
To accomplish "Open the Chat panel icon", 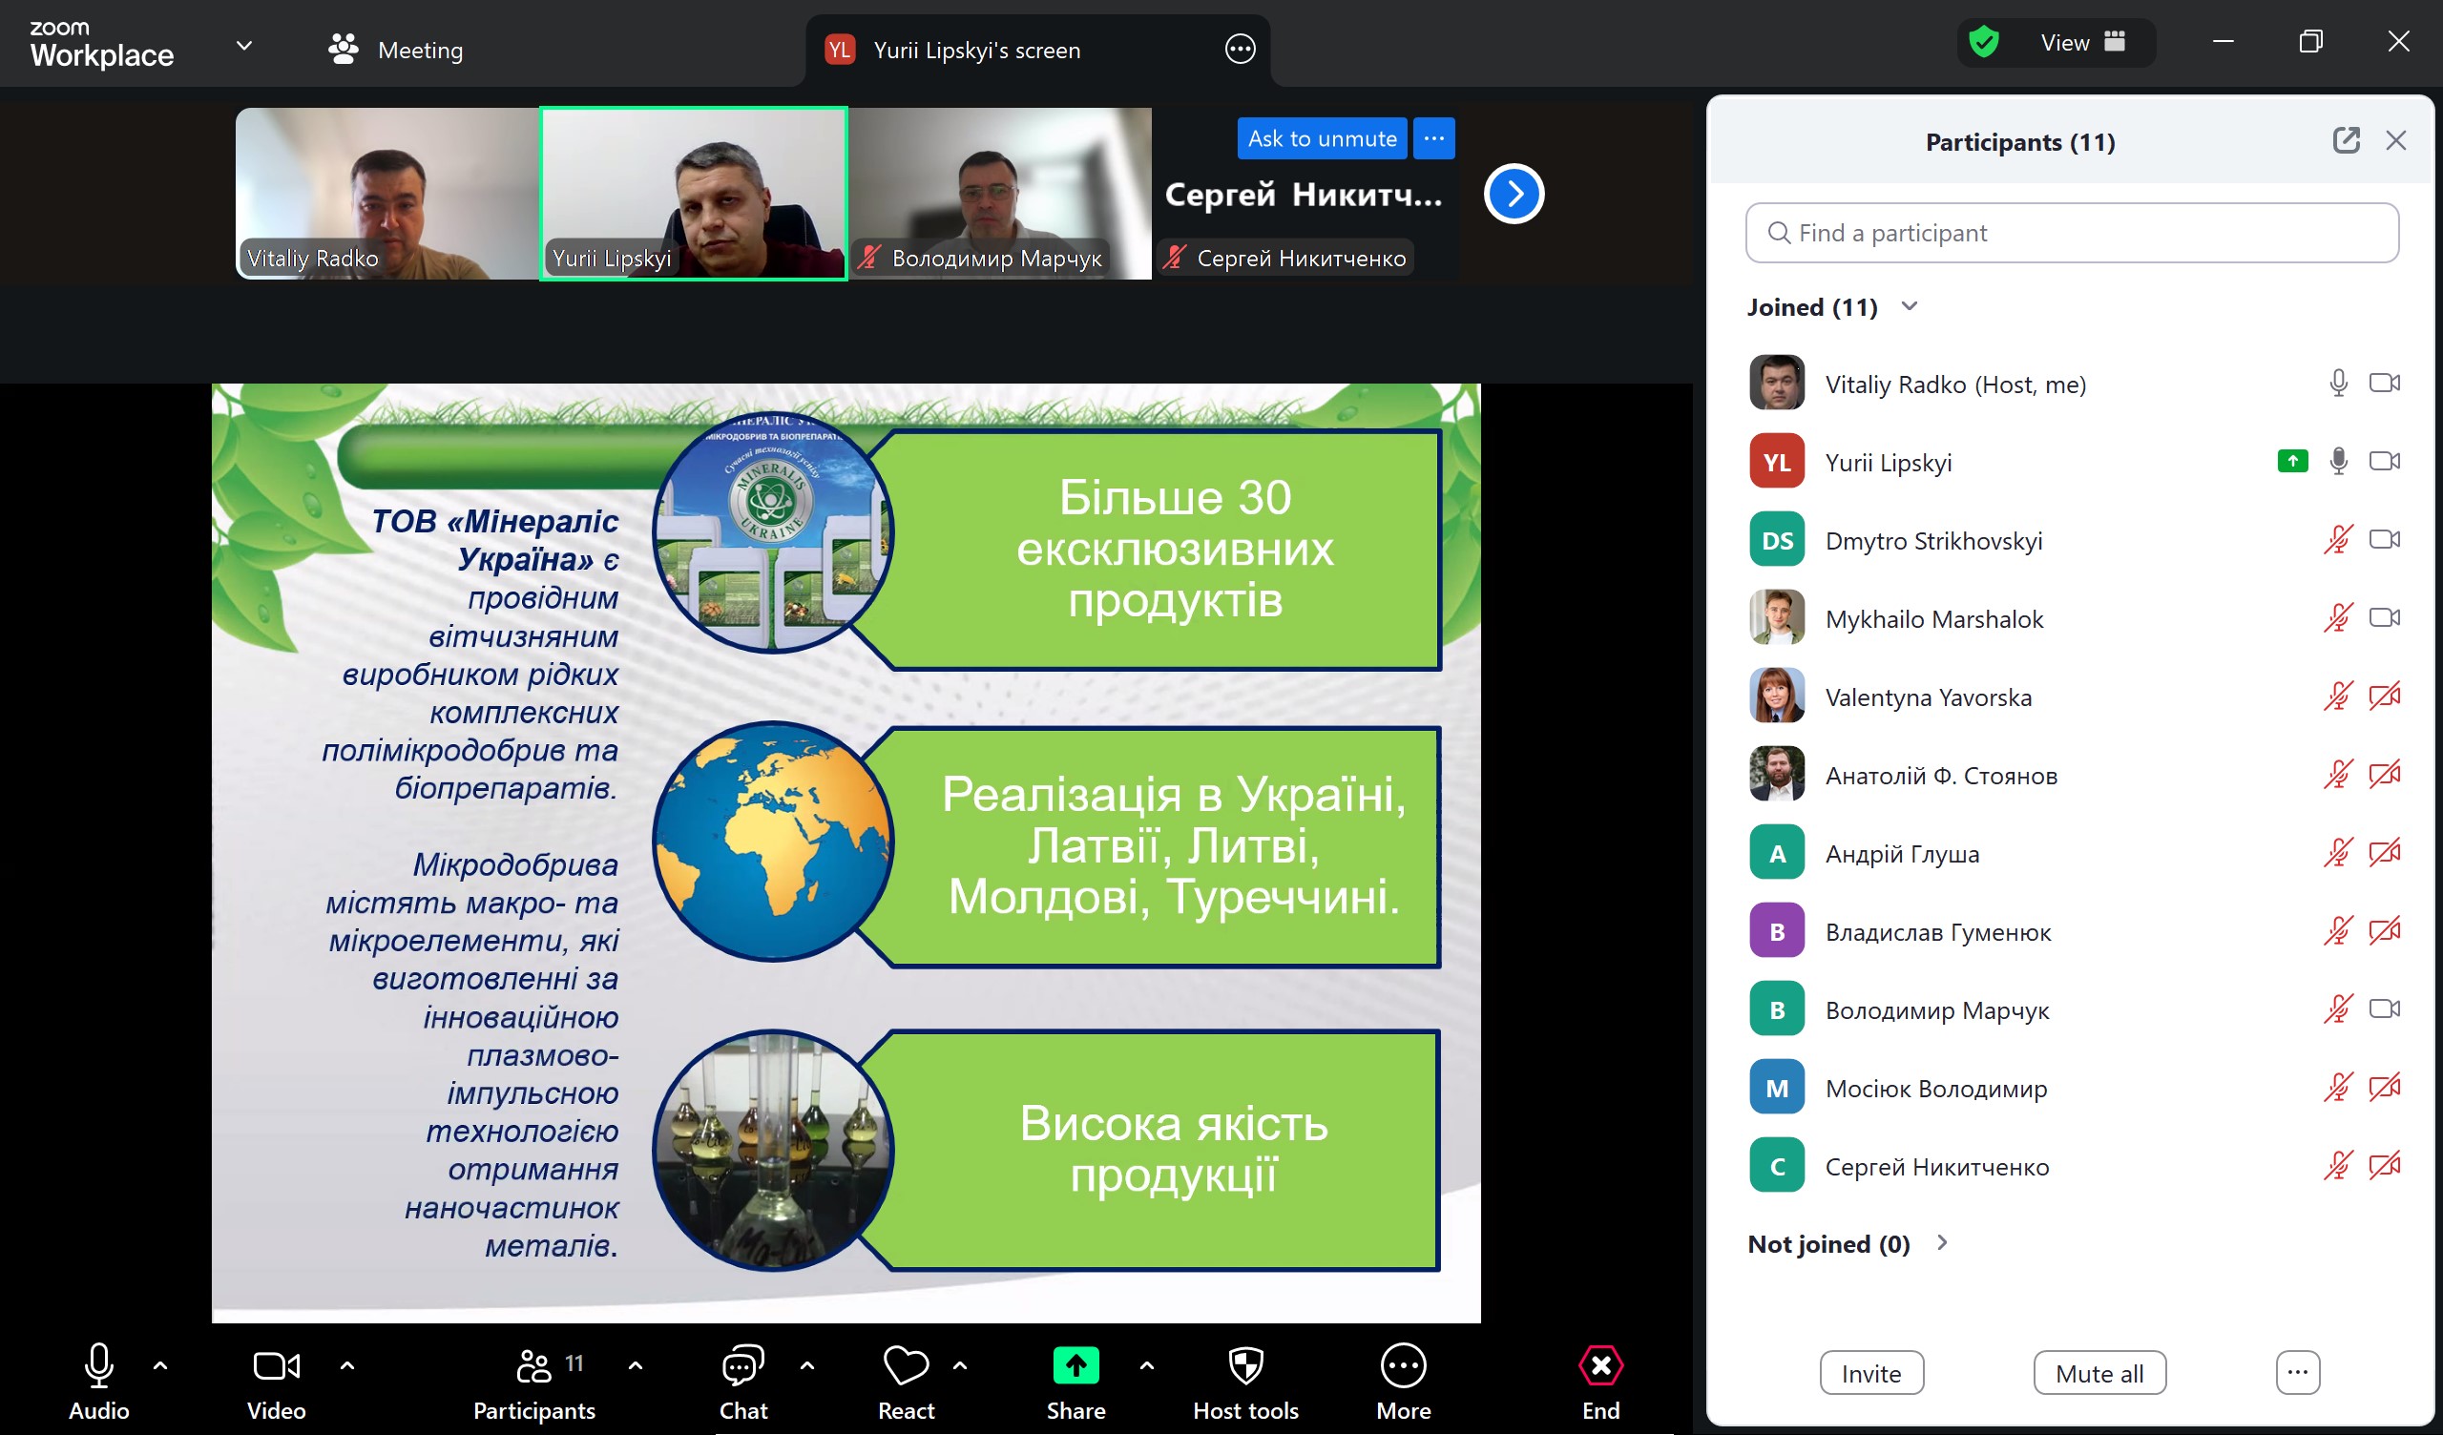I will [x=742, y=1366].
